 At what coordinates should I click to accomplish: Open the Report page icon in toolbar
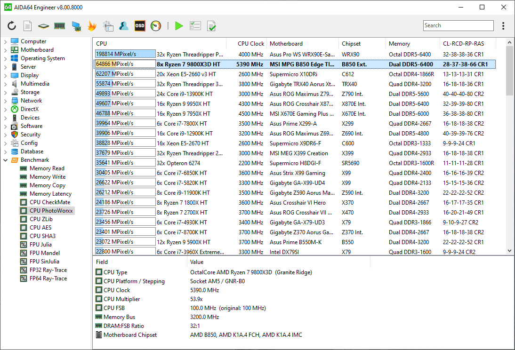click(x=28, y=25)
